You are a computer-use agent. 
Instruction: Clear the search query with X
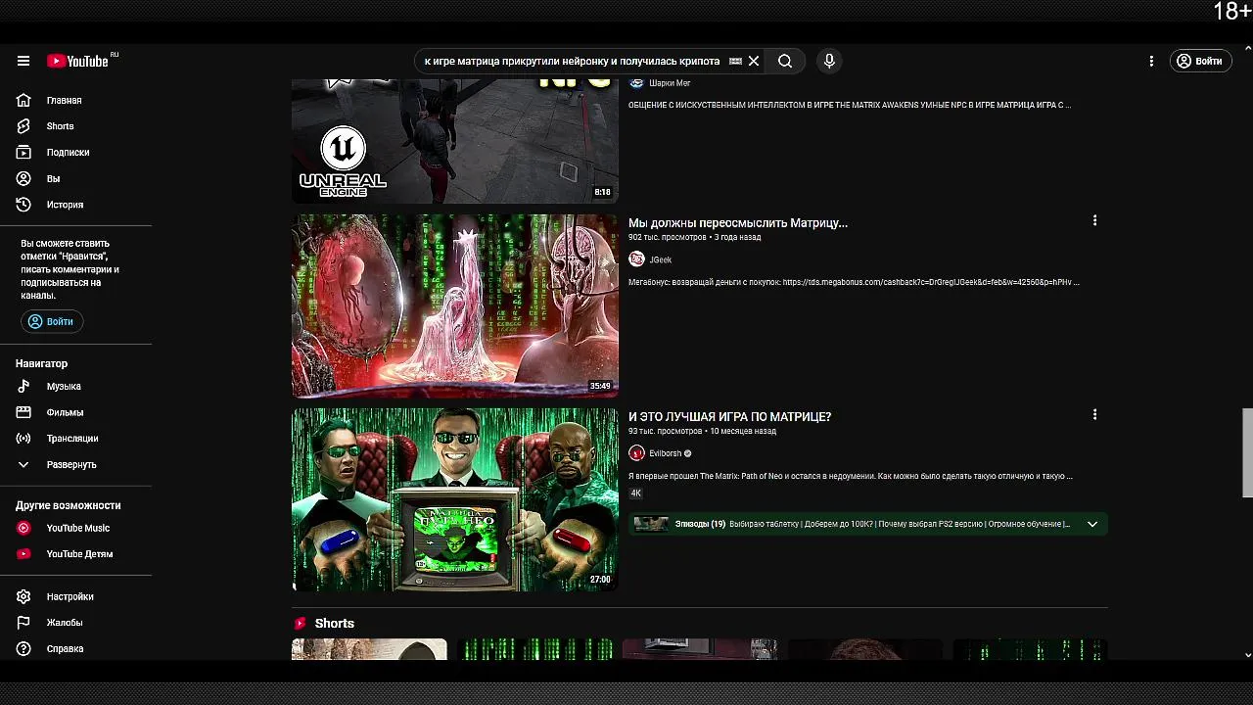[x=754, y=61]
